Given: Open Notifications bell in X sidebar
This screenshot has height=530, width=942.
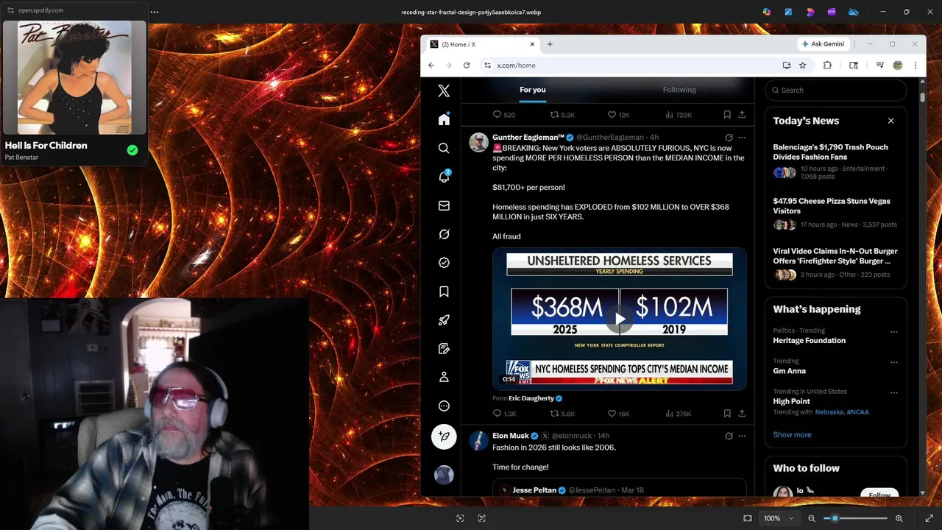Looking at the screenshot, I should pos(444,177).
